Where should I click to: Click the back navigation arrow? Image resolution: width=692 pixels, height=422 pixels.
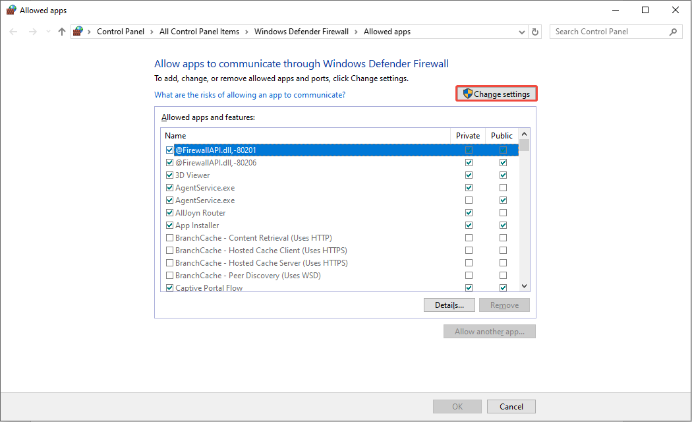12,31
